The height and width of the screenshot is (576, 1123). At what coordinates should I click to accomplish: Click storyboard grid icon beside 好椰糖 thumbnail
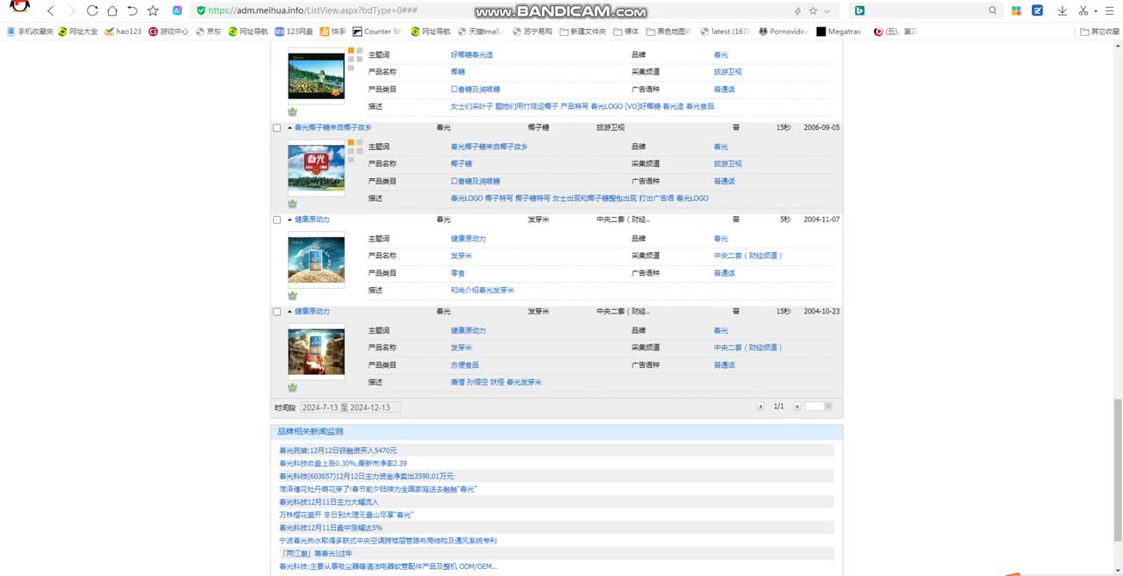point(354,59)
